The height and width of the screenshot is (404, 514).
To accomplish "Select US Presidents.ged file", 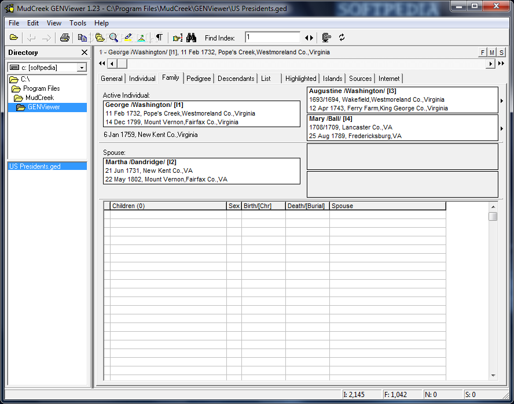I will pyautogui.click(x=47, y=166).
